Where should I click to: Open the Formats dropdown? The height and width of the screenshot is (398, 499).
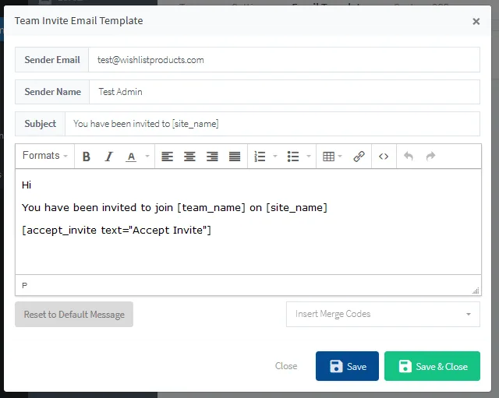pyautogui.click(x=45, y=156)
